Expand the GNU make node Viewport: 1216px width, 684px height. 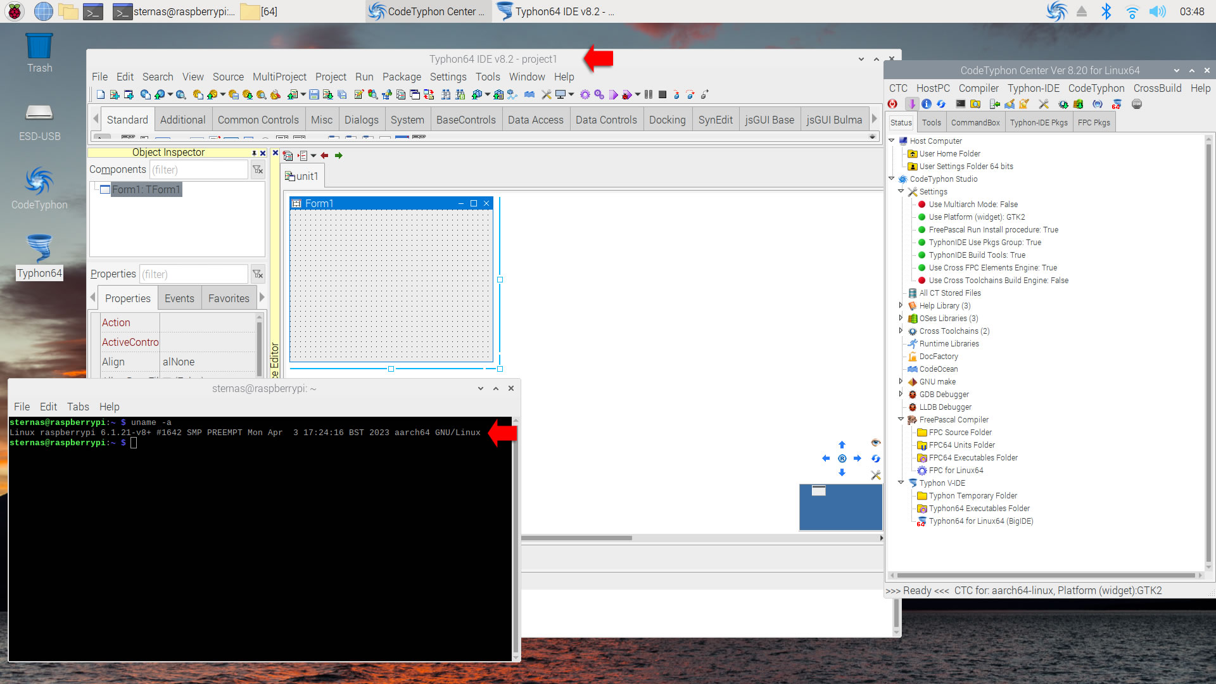pos(901,381)
